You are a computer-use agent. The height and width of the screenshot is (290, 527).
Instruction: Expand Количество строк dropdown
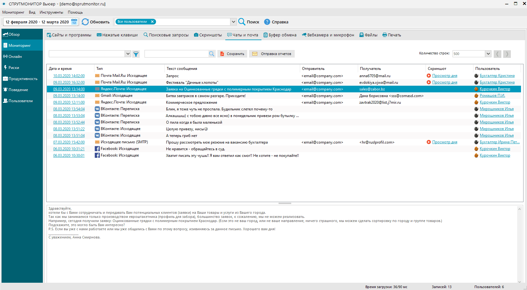pos(488,54)
